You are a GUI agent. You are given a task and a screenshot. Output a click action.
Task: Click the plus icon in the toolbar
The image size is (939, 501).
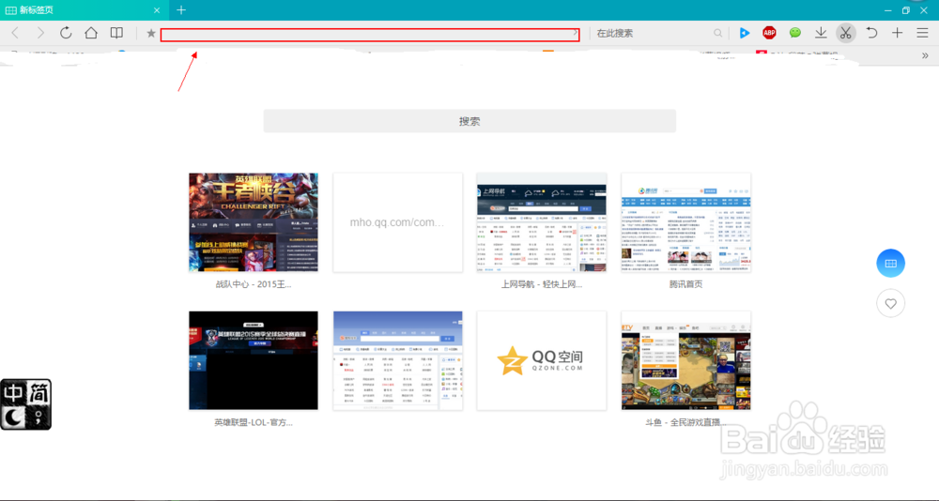click(897, 33)
